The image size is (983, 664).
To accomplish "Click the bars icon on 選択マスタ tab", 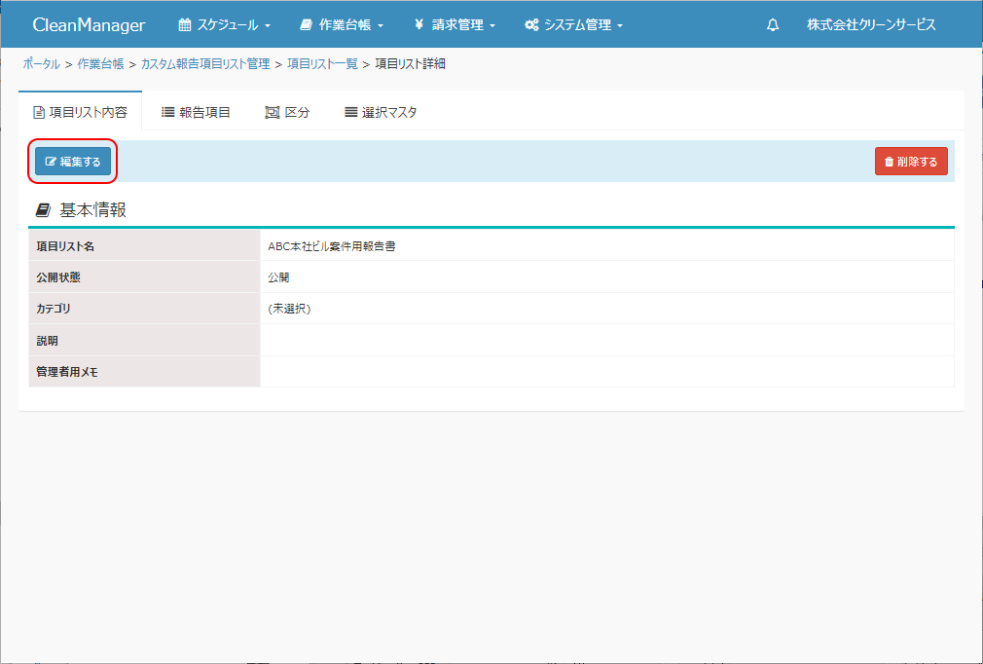I will tap(350, 112).
